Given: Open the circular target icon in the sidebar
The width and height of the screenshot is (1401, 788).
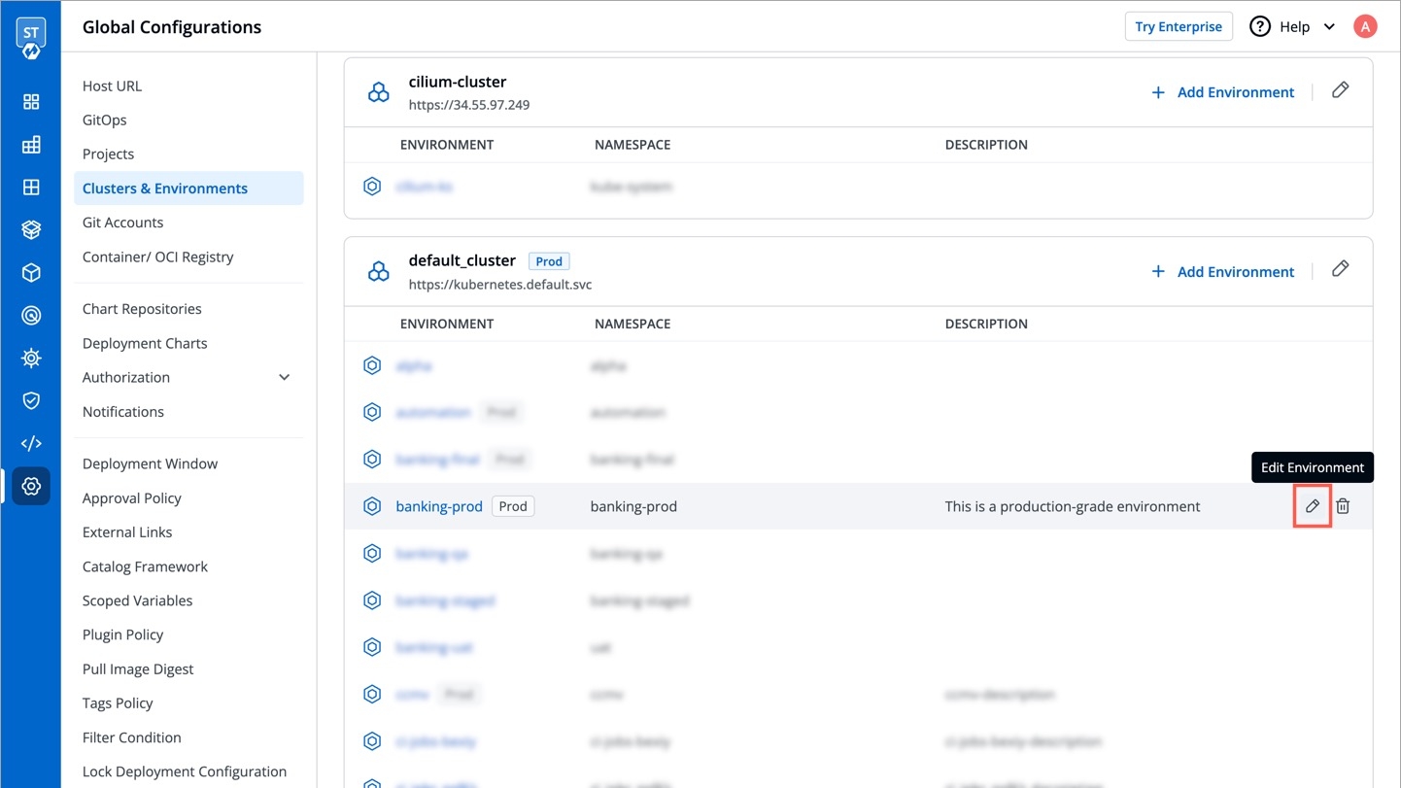Looking at the screenshot, I should [x=31, y=316].
